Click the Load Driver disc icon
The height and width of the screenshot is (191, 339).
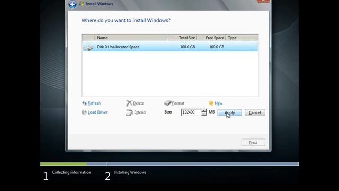(84, 112)
